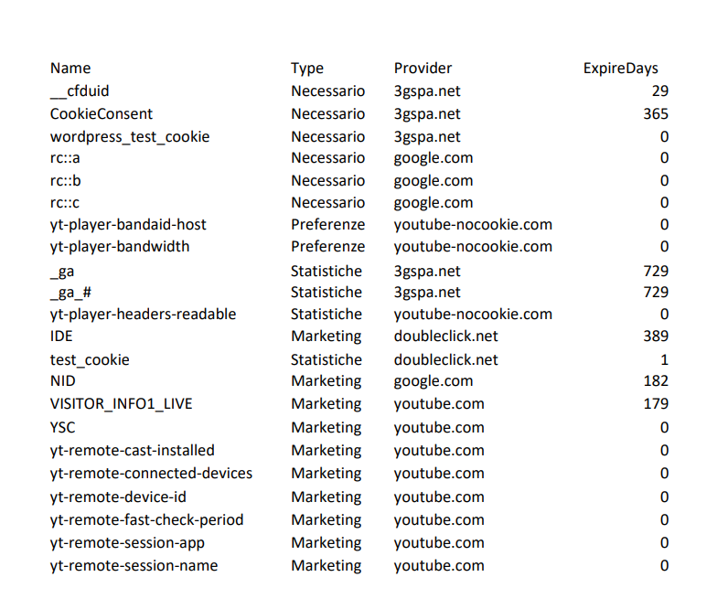Viewport: 728px width, 609px height.
Task: Click the Type column header
Action: pos(307,69)
